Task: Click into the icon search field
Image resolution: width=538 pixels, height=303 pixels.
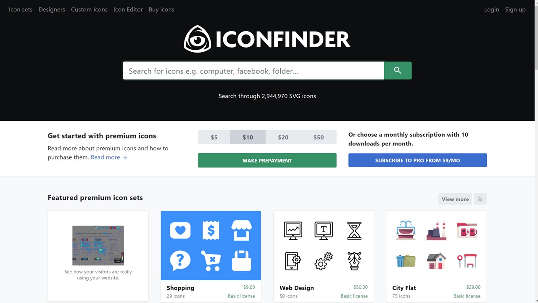Action: (x=253, y=71)
